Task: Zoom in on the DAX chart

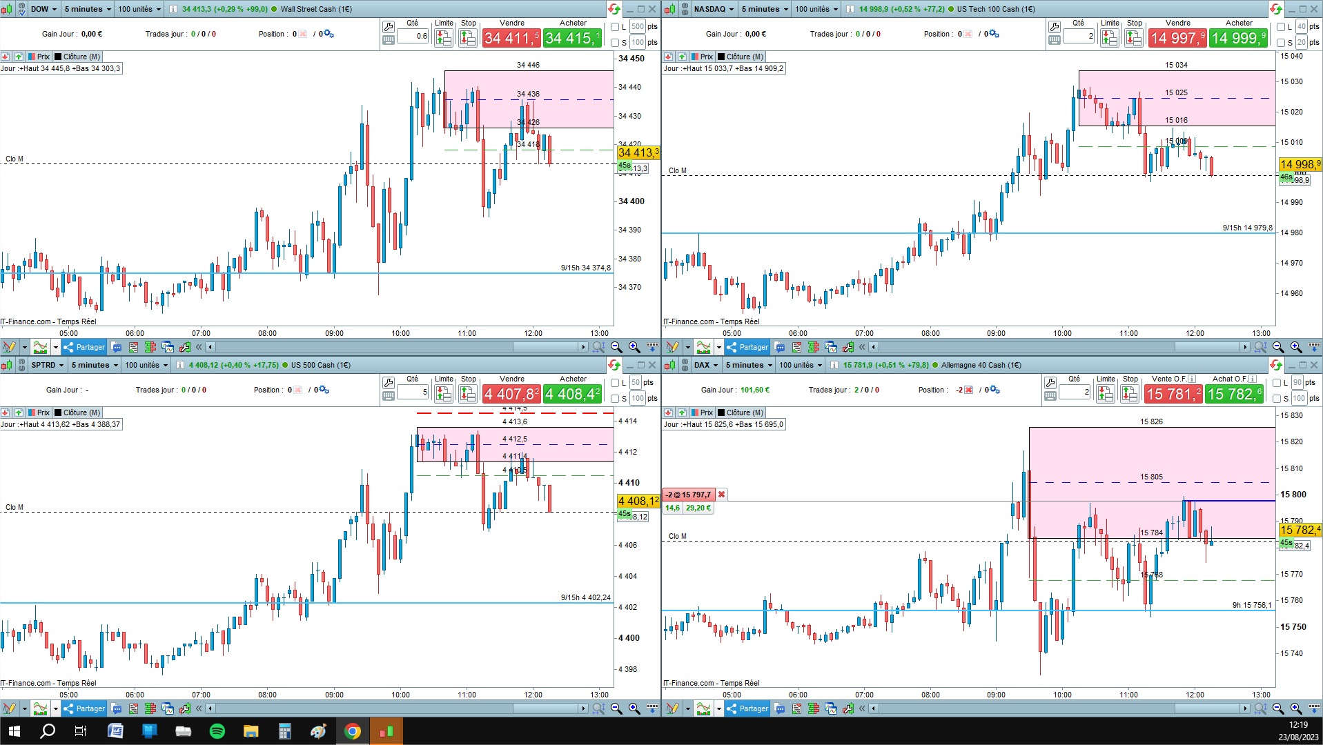Action: (x=1296, y=708)
